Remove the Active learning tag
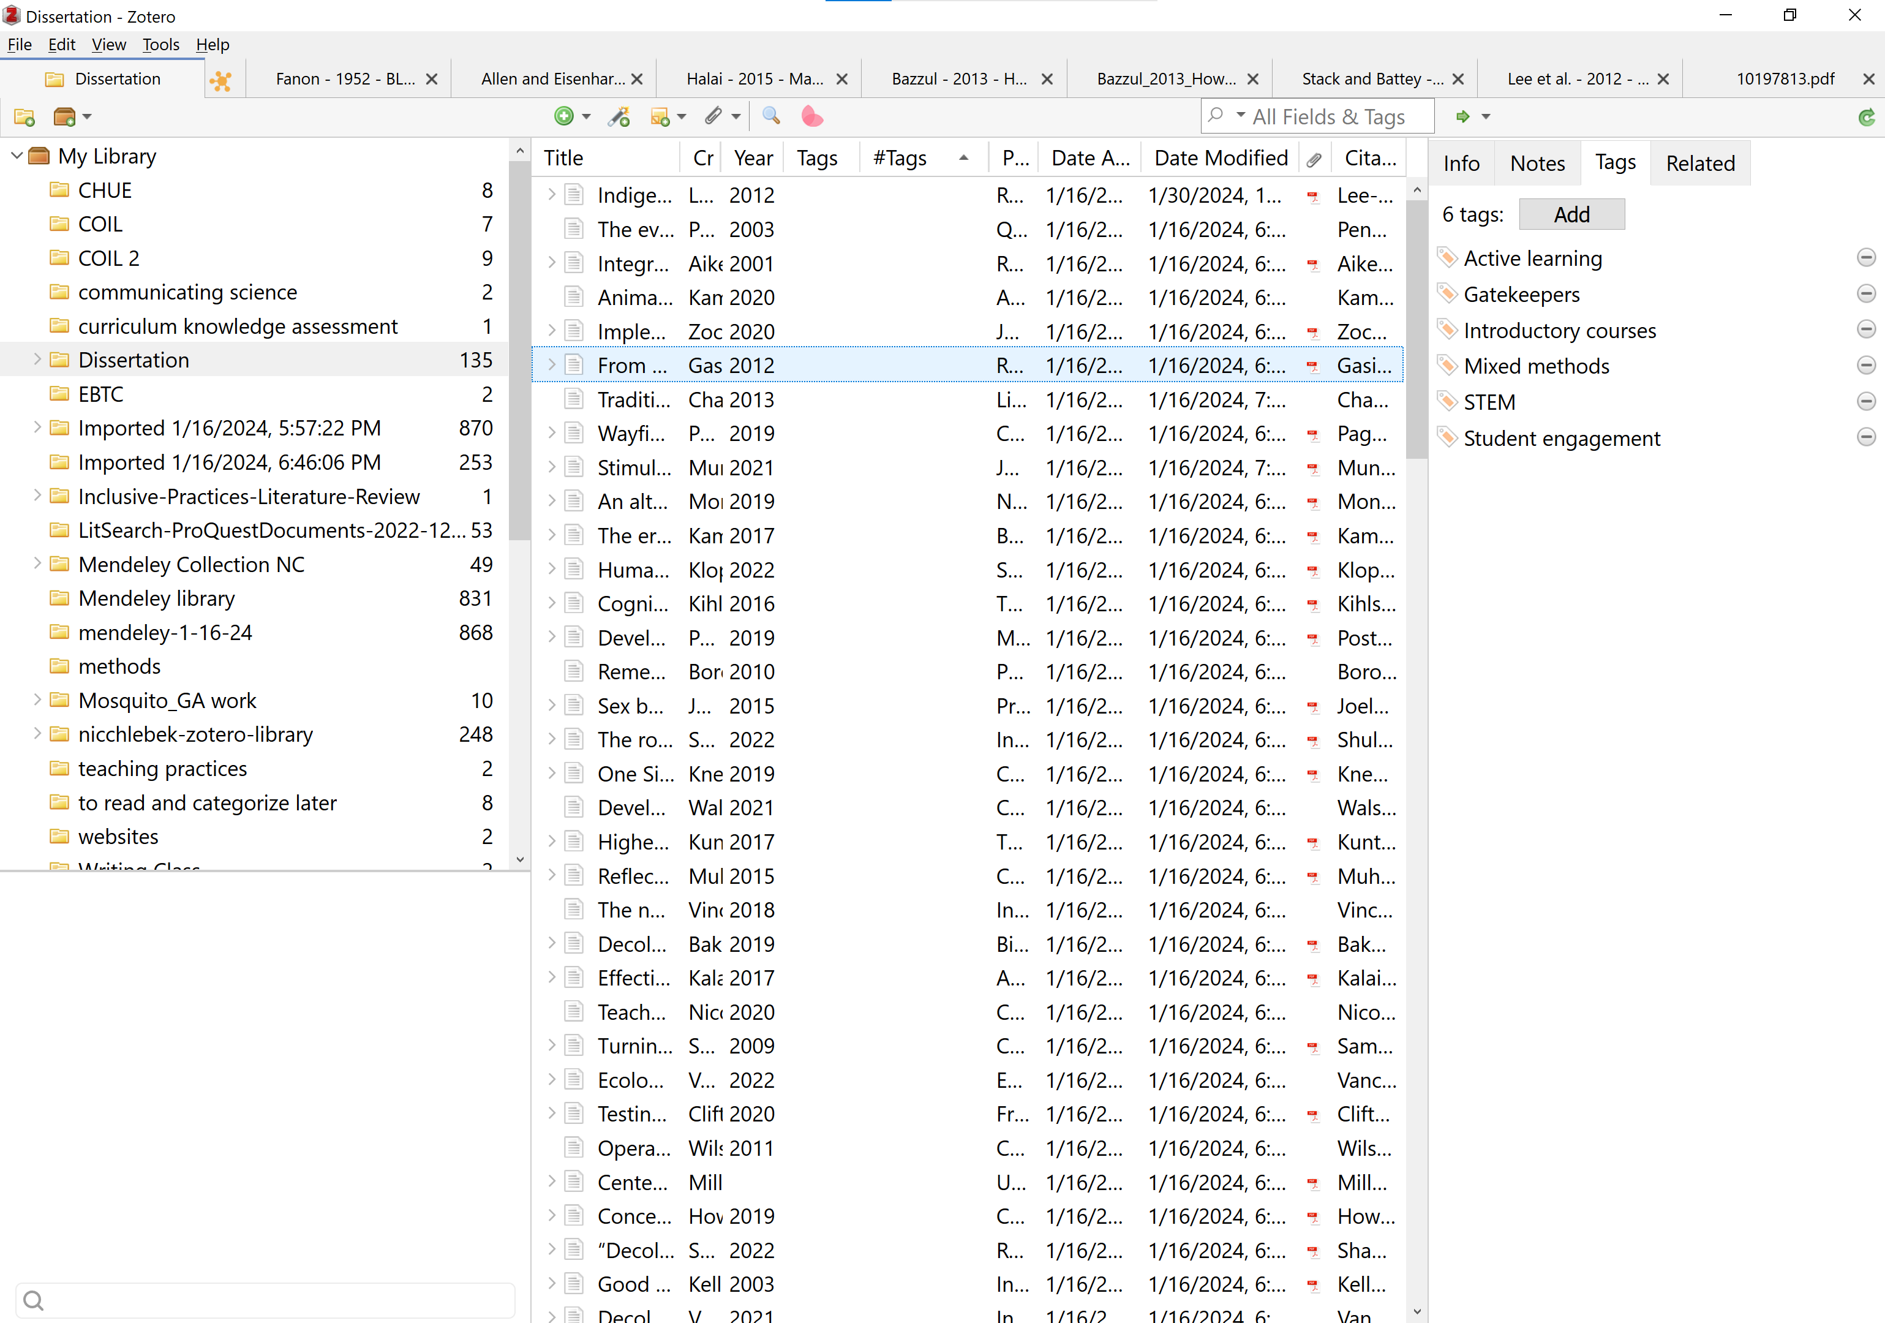 (x=1865, y=258)
